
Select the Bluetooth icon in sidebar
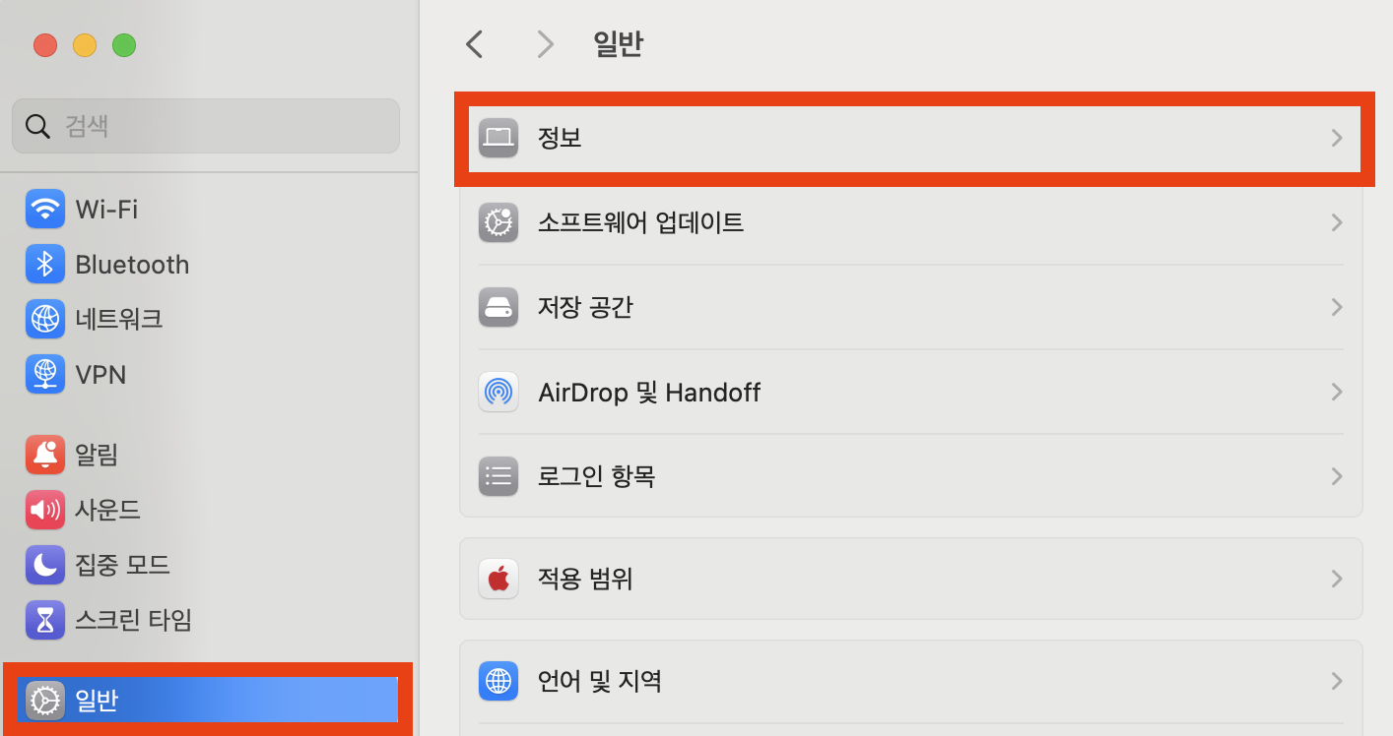(x=45, y=264)
